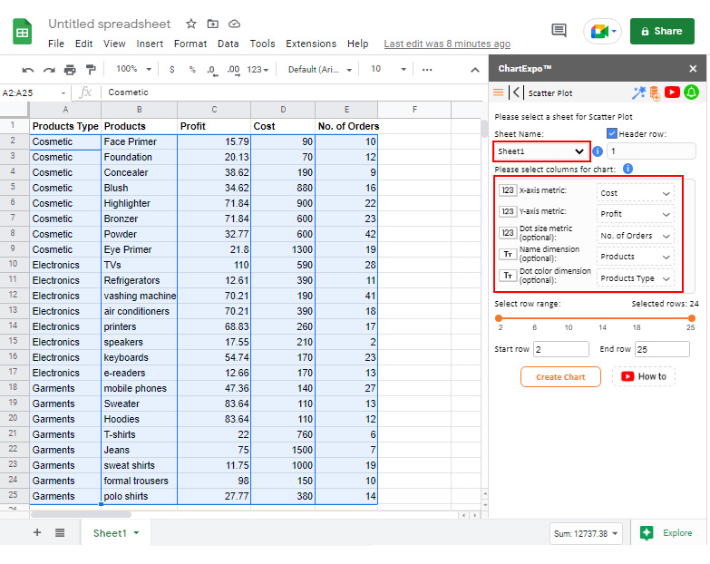710x564 pixels.
Task: Open the Google Sheets home icon
Action: click(x=22, y=32)
